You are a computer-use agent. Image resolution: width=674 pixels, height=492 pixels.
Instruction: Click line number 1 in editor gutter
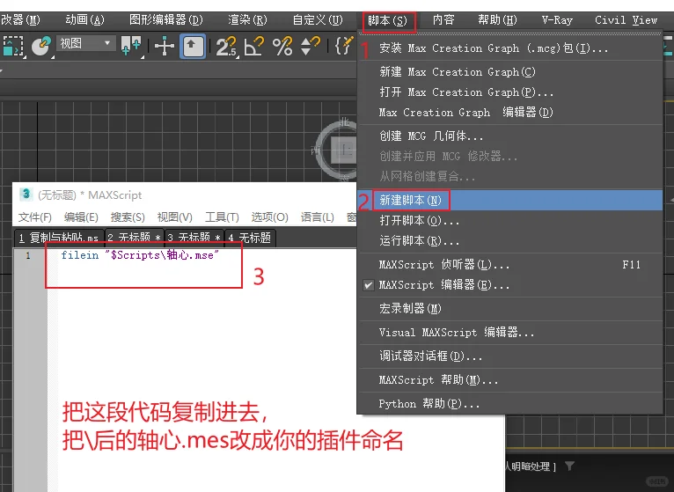click(28, 255)
